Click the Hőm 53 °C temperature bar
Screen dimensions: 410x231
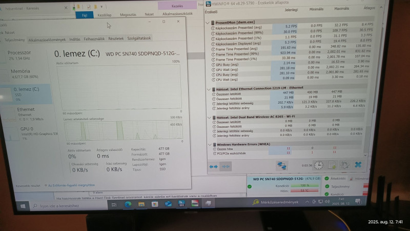[x=304, y=190]
